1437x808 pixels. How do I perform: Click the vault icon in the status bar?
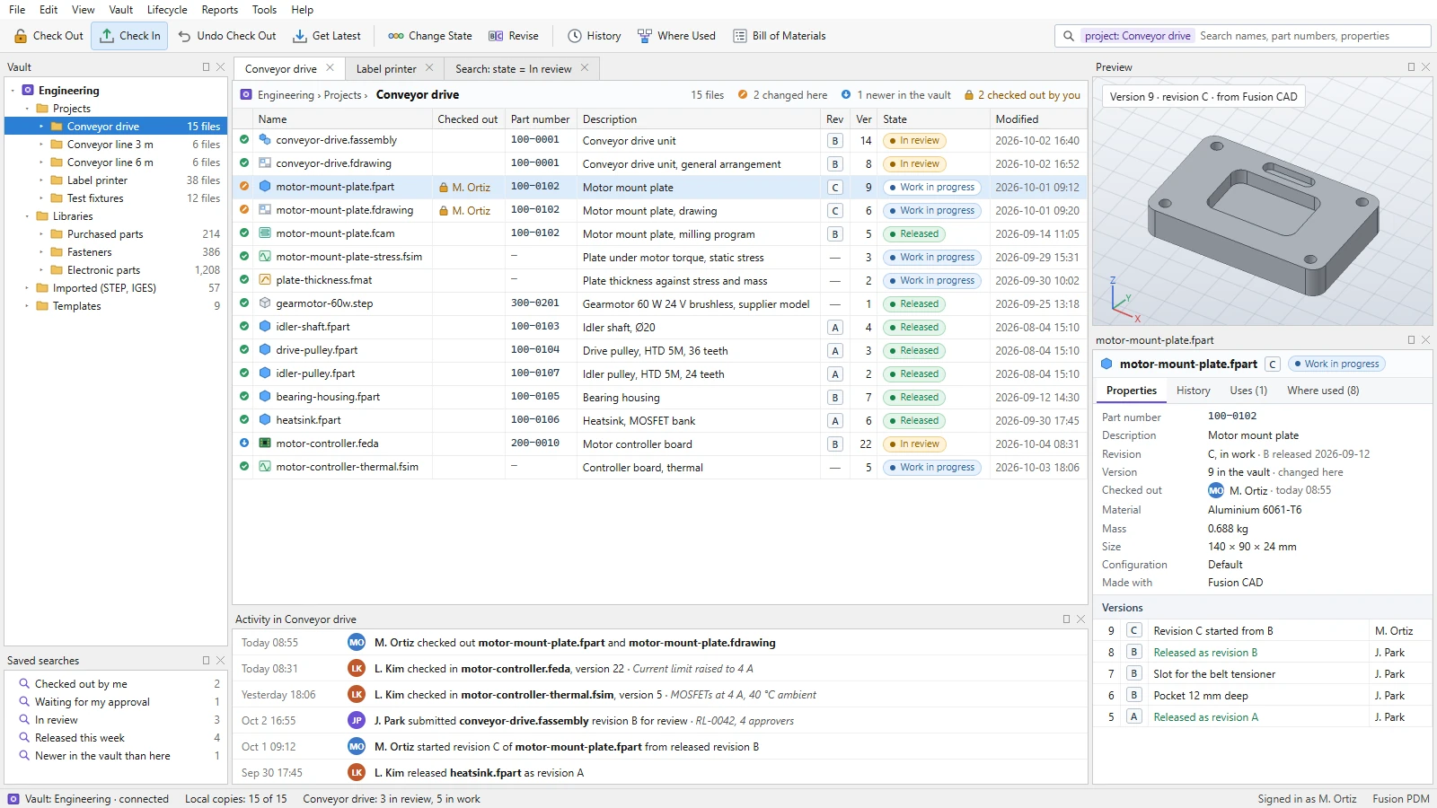[x=13, y=799]
